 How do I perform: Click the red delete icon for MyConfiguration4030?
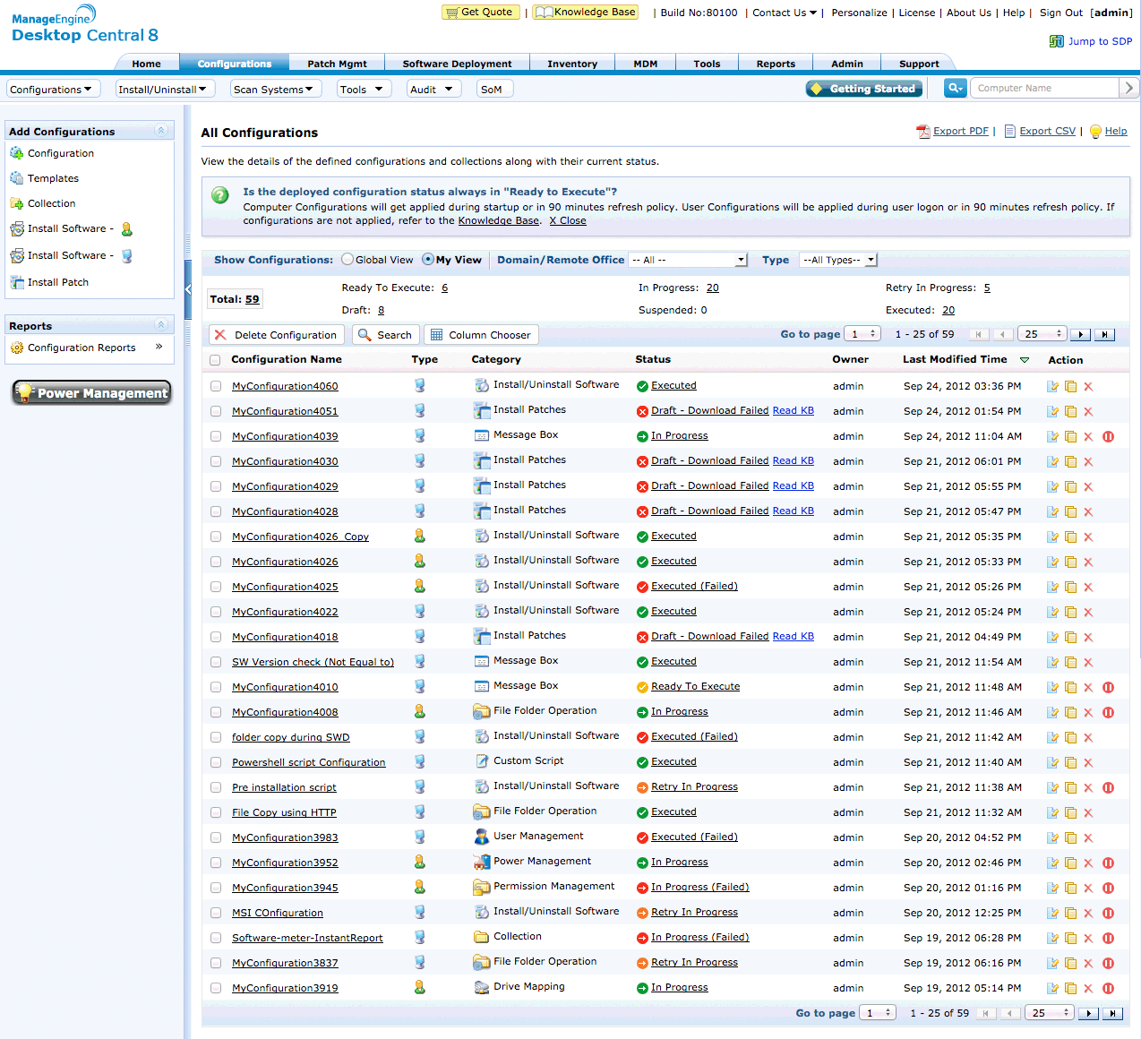pyautogui.click(x=1088, y=462)
